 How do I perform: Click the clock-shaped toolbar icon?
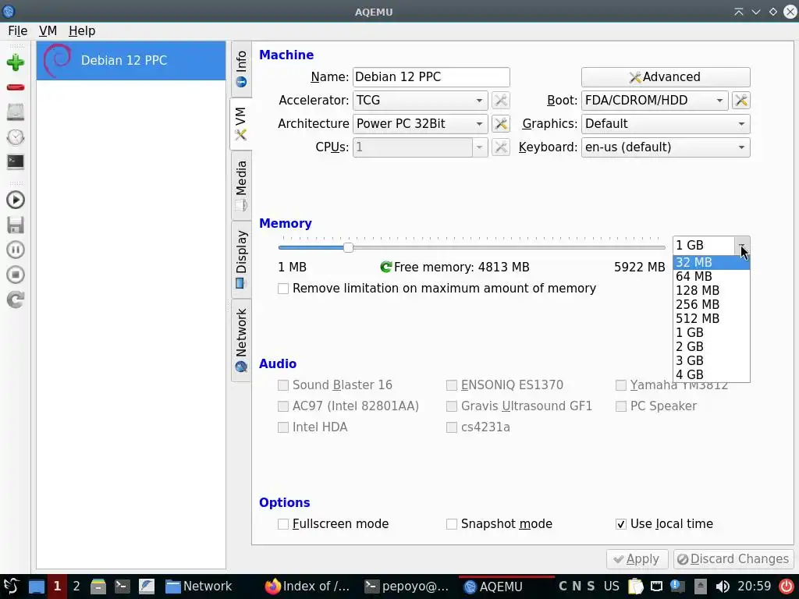click(16, 137)
